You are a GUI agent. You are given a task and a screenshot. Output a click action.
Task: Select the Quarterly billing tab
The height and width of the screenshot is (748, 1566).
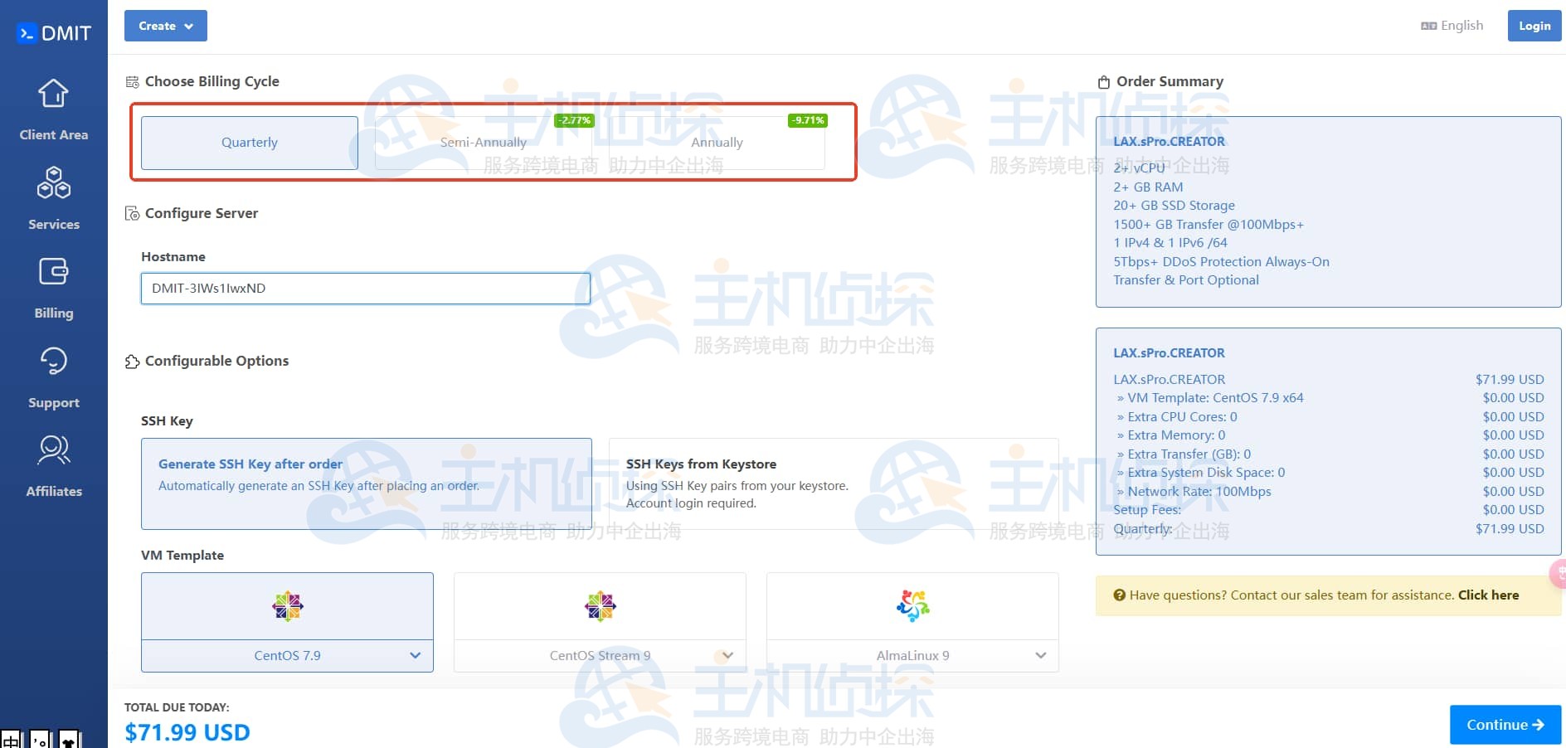coord(249,142)
